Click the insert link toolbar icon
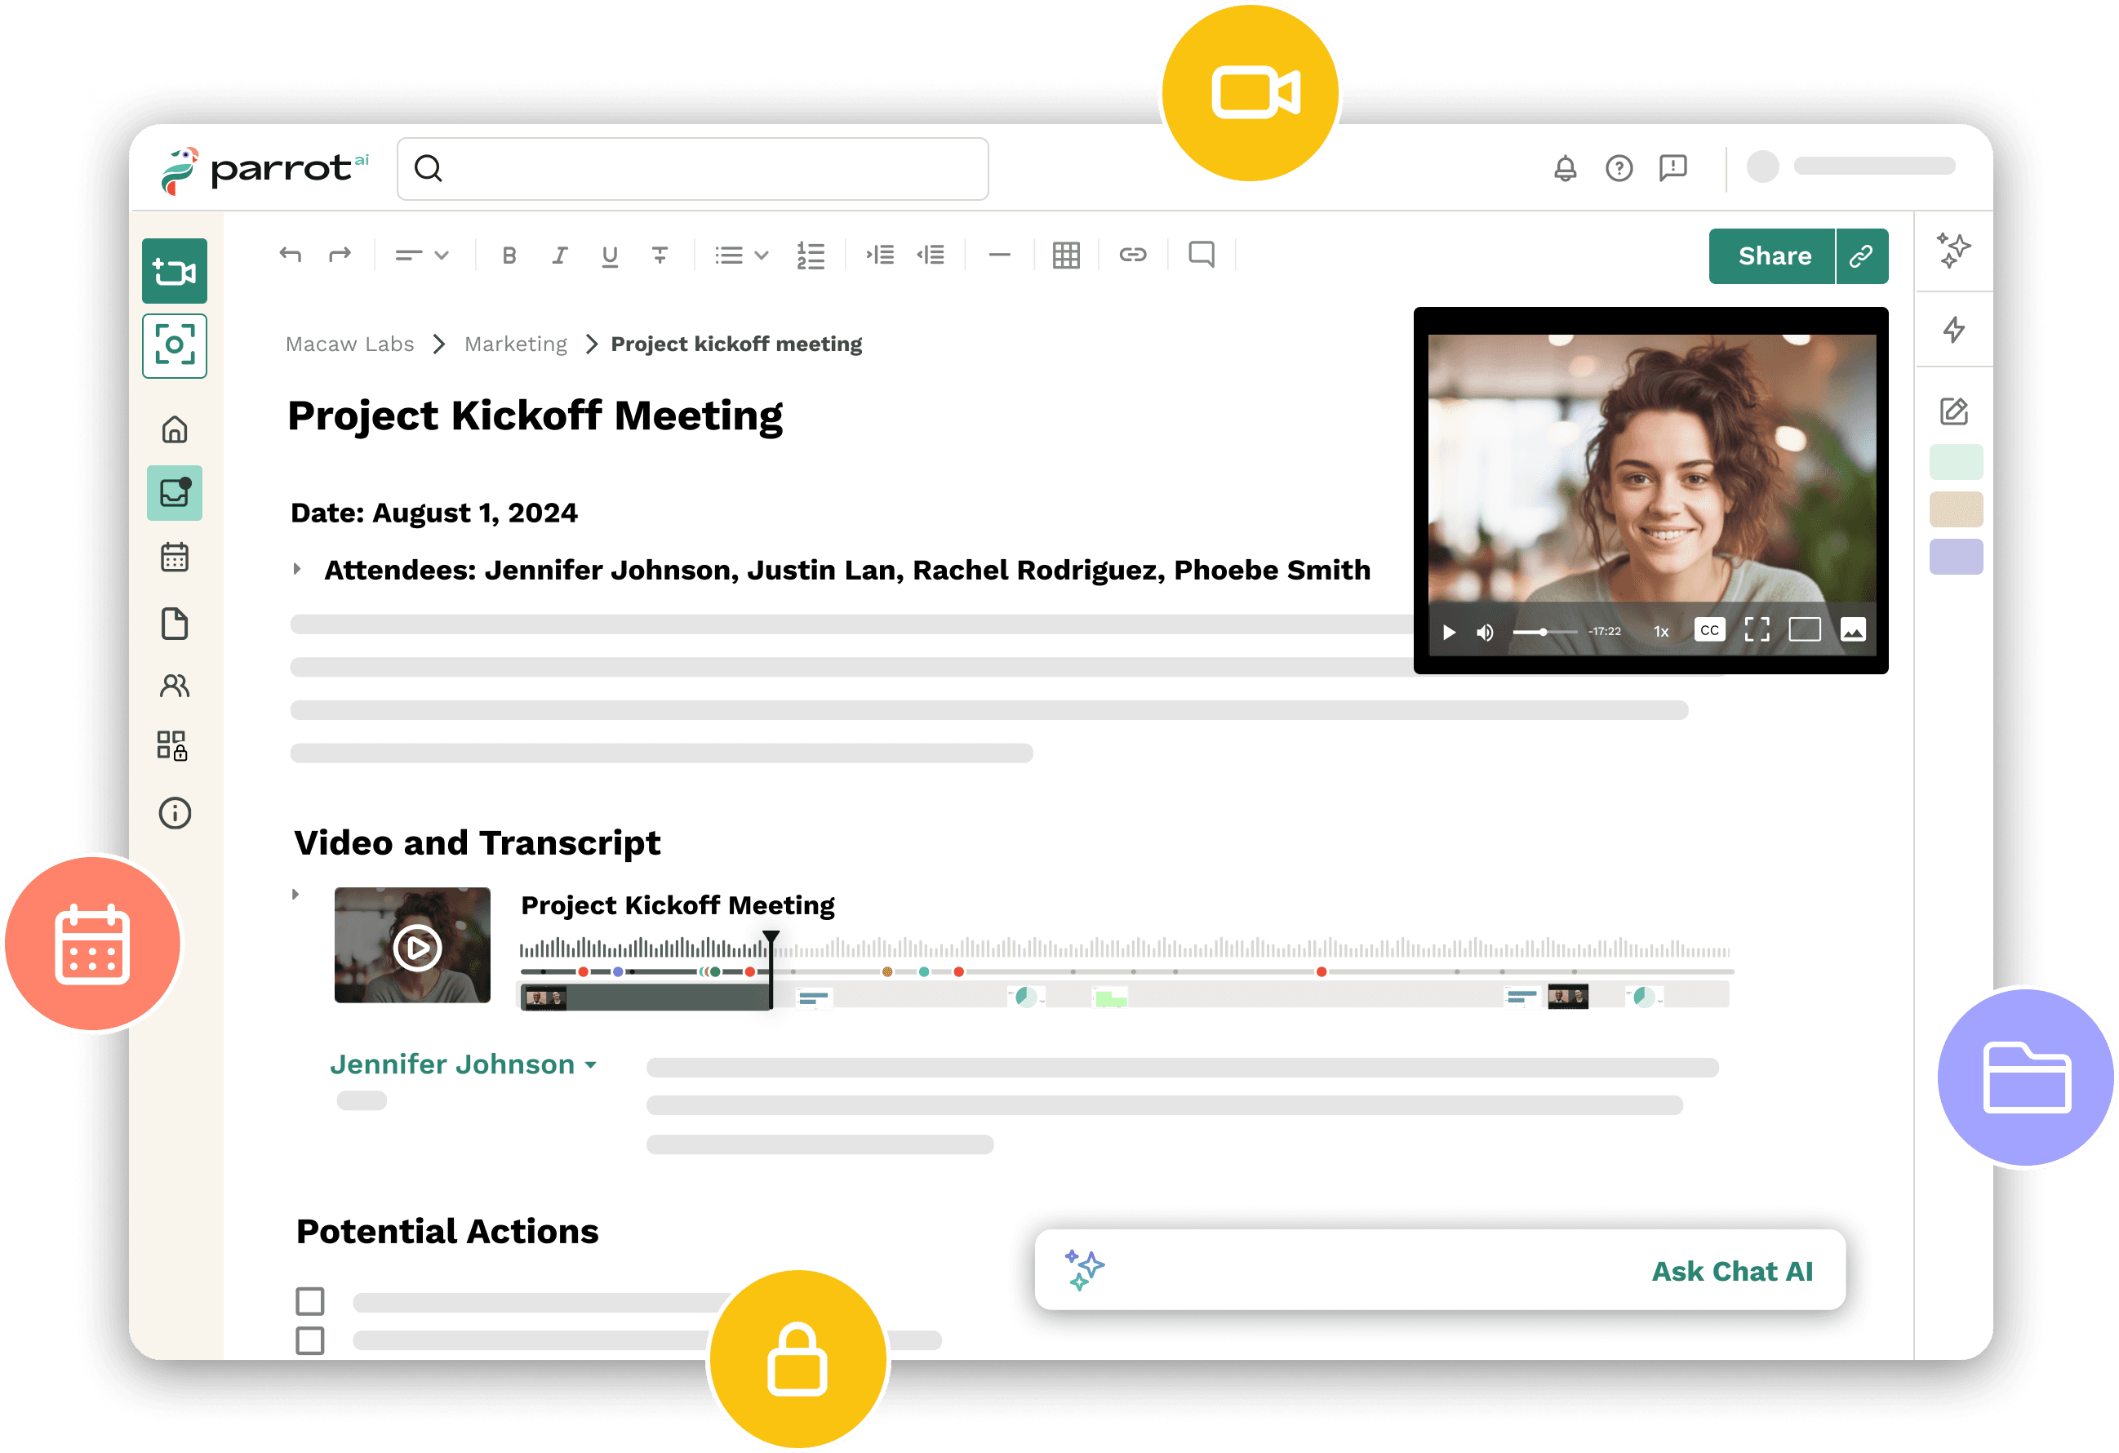This screenshot has width=2119, height=1453. tap(1132, 255)
